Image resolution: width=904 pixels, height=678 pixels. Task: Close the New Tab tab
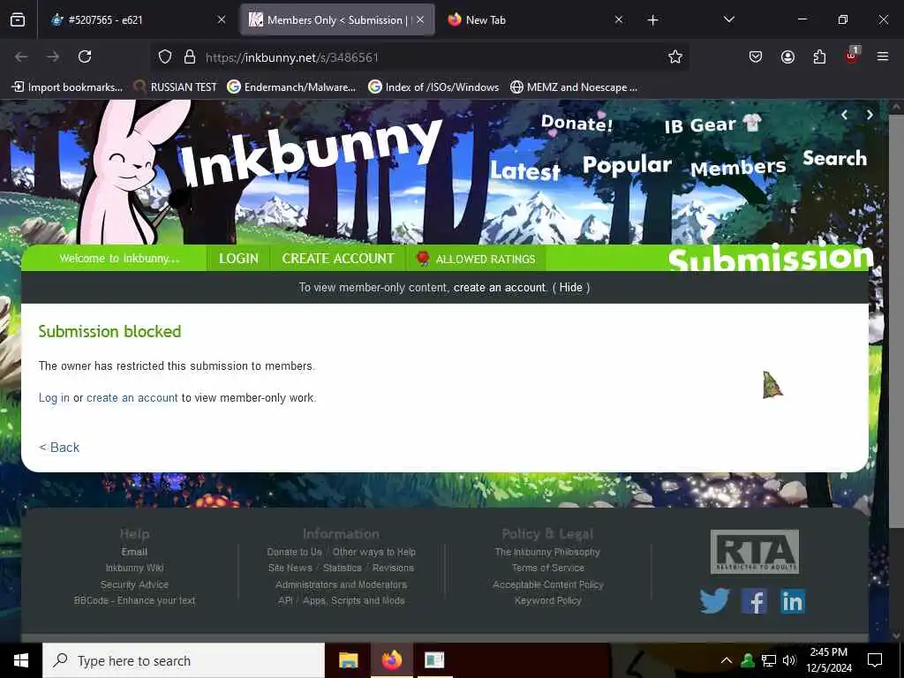tap(619, 19)
